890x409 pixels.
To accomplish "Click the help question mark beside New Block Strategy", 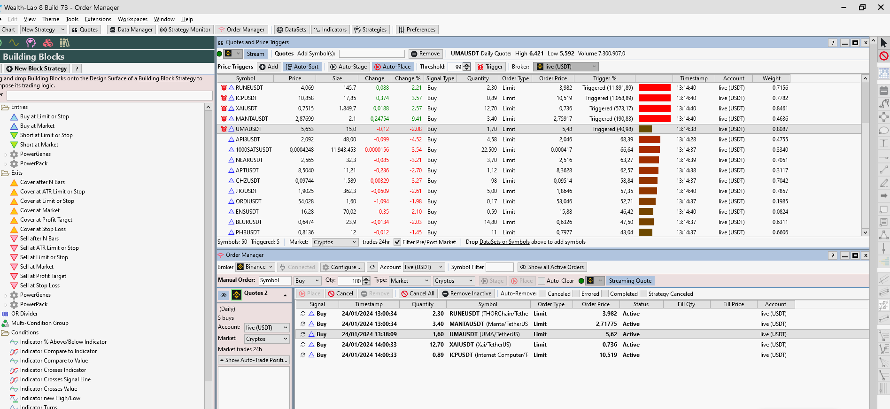I will coord(77,69).
